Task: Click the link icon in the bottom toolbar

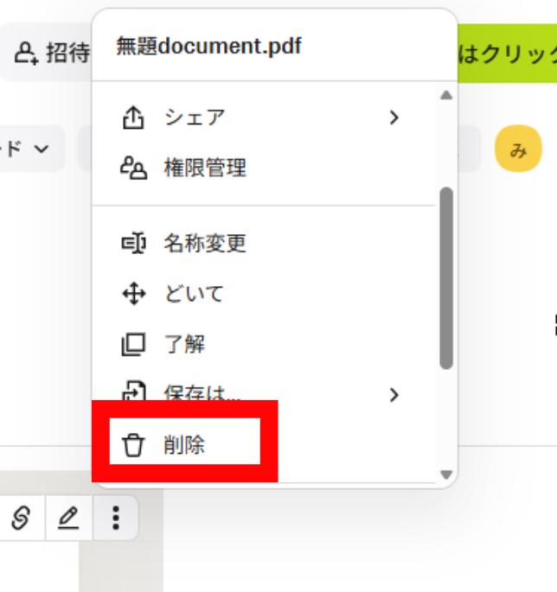Action: click(x=21, y=518)
